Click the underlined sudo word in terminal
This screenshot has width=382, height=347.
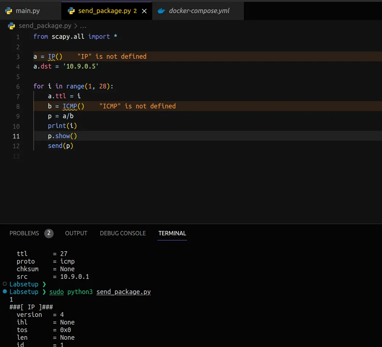(57, 292)
